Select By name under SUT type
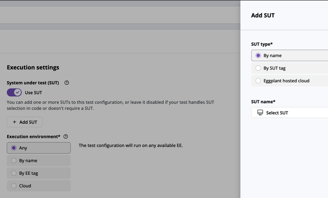The height and width of the screenshot is (198, 328). pyautogui.click(x=258, y=56)
